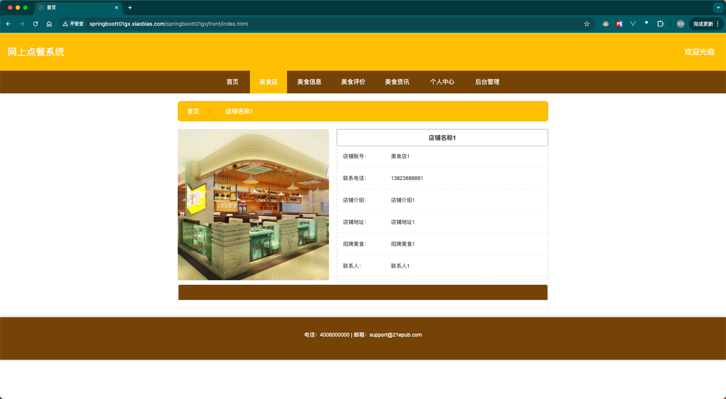Open the blue gem extension icon
This screenshot has height=399, width=726.
pyautogui.click(x=647, y=24)
